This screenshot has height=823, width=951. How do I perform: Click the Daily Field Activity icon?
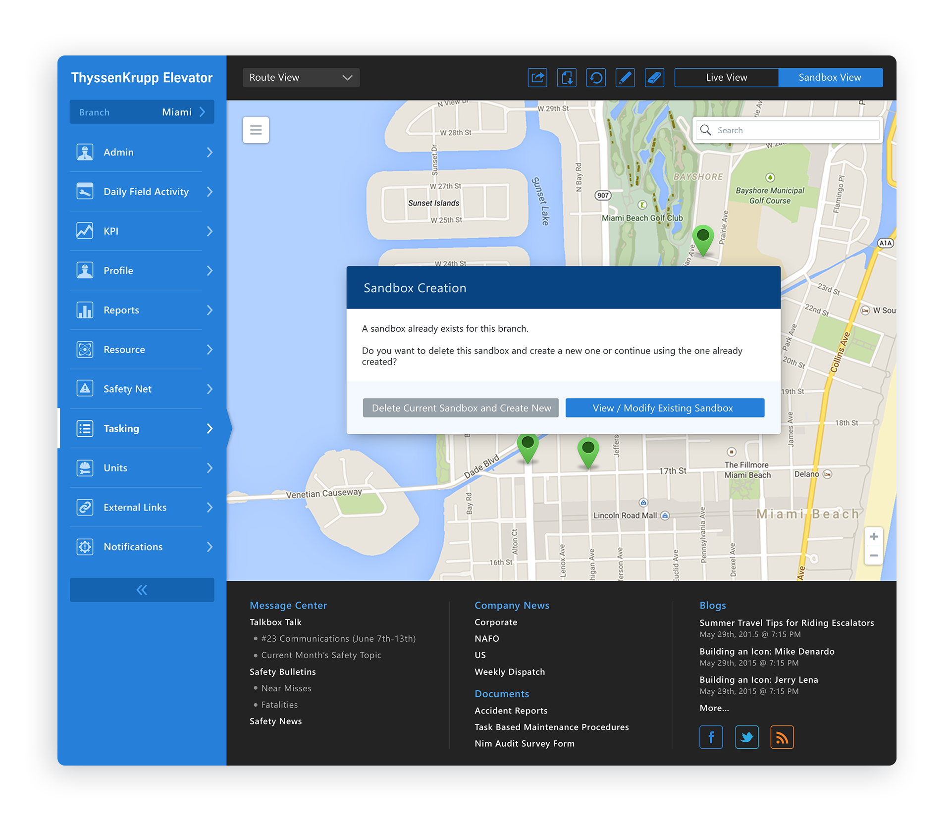[85, 191]
